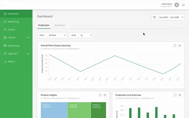Click the Approval sidebar icon
Image resolution: width=189 pixels, height=118 pixels.
click(5, 54)
